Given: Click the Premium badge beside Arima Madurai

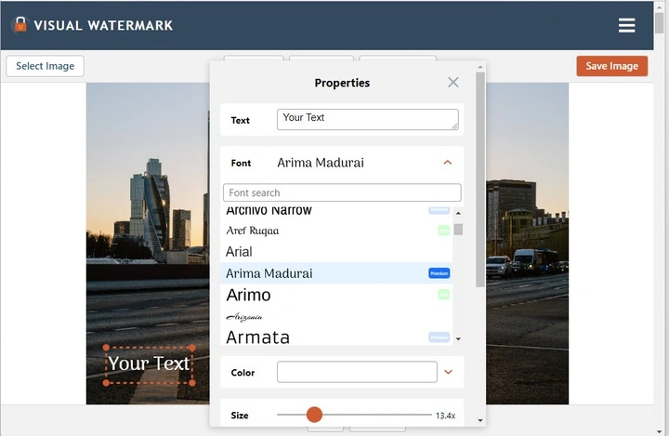Looking at the screenshot, I should tap(439, 273).
